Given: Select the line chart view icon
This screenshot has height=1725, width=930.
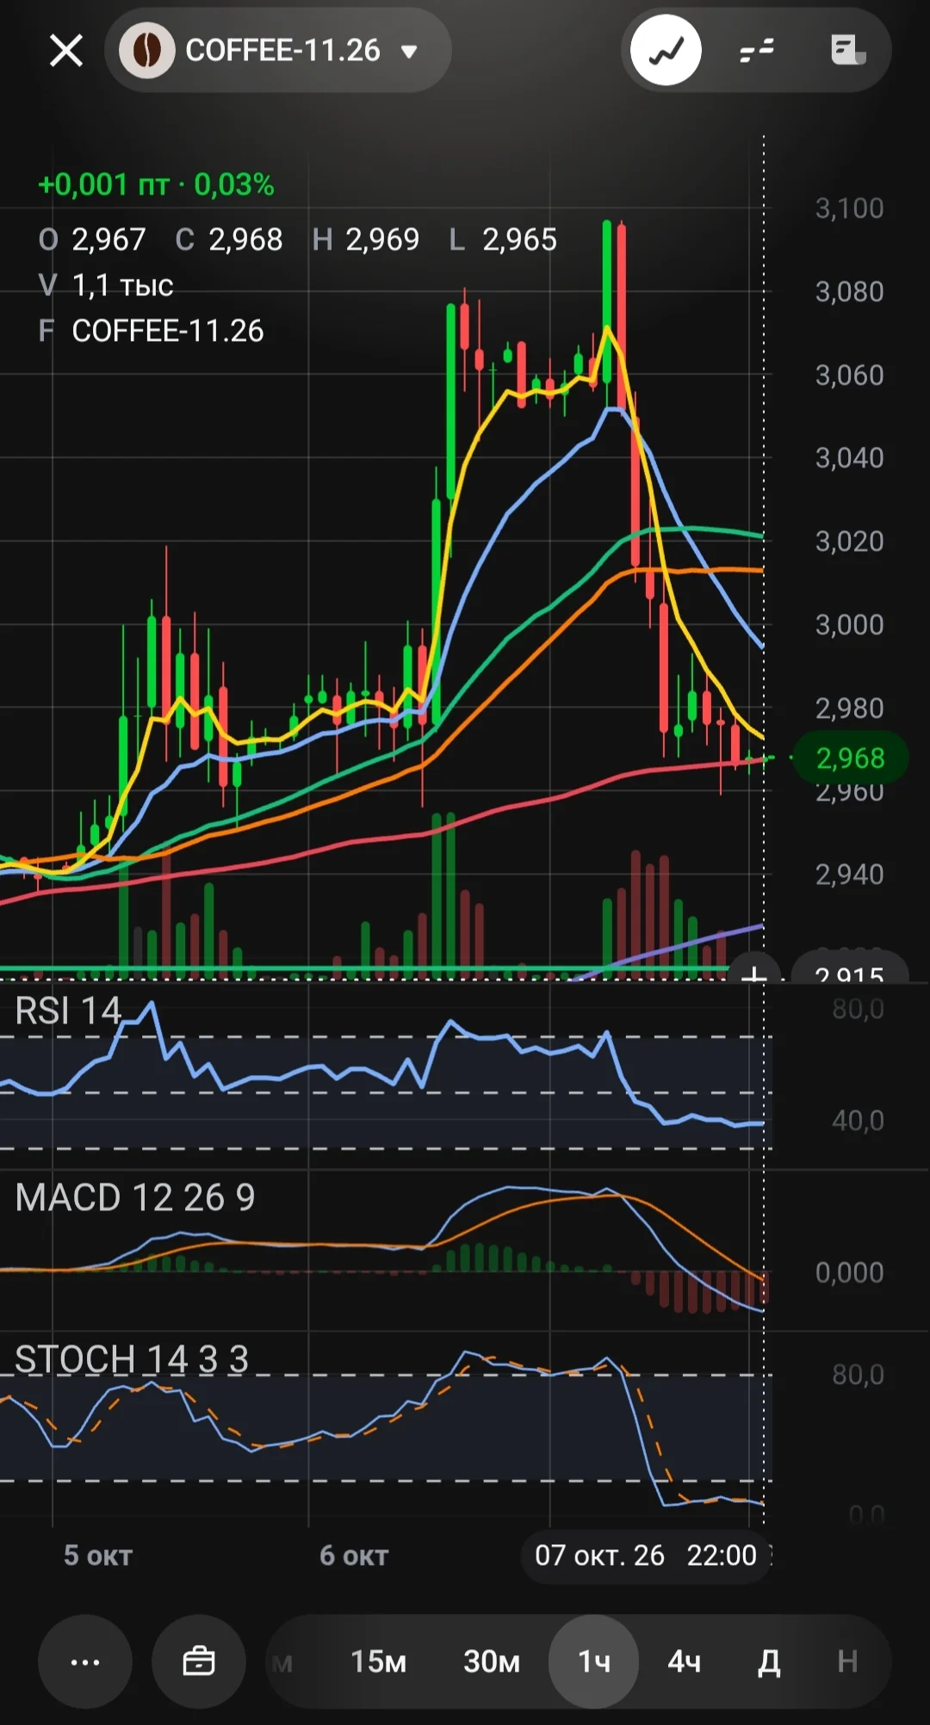Looking at the screenshot, I should pos(666,51).
